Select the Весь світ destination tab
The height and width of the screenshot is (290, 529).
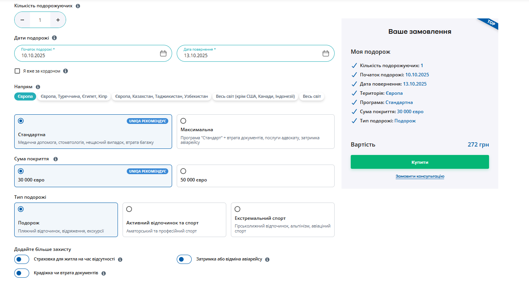pos(312,97)
